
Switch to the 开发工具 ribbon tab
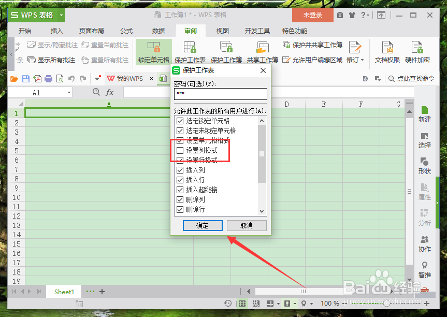click(x=257, y=31)
